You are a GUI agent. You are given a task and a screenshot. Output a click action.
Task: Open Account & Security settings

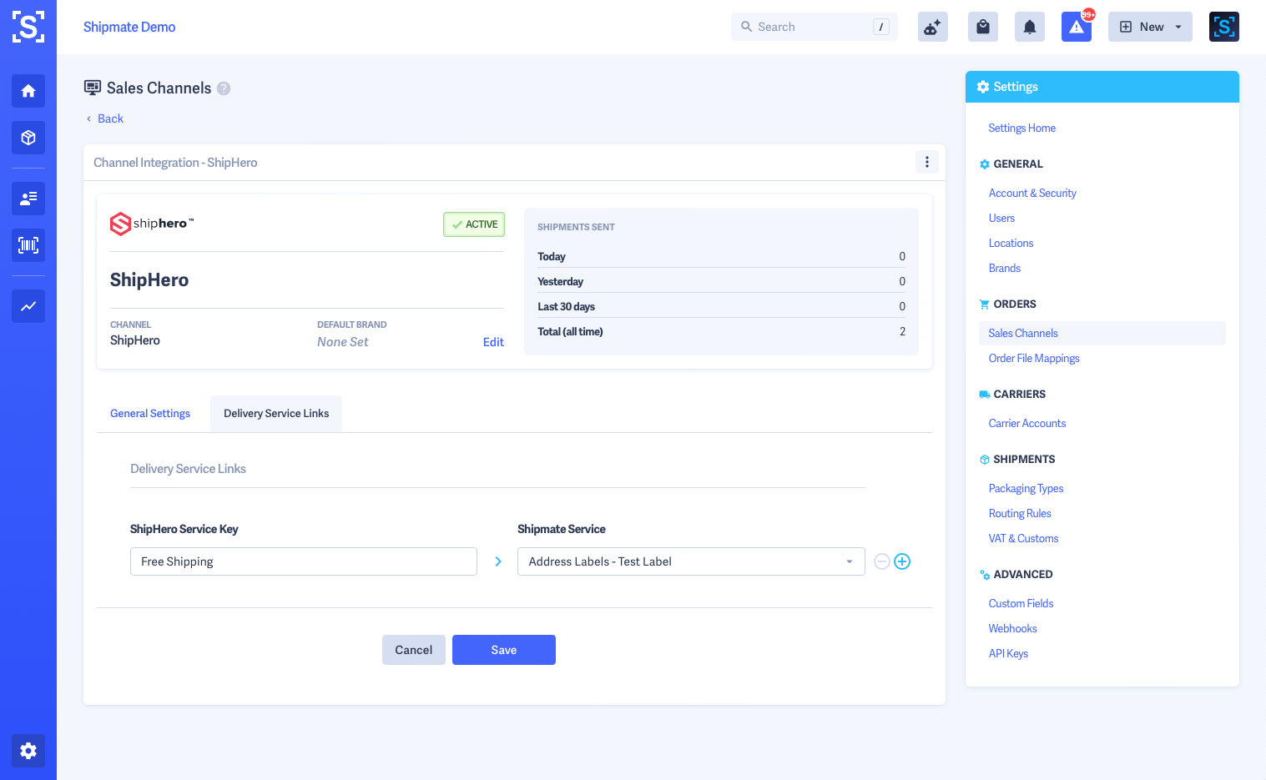tap(1032, 193)
